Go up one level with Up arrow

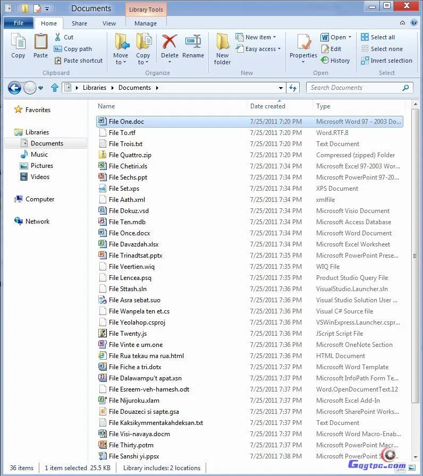click(x=54, y=88)
